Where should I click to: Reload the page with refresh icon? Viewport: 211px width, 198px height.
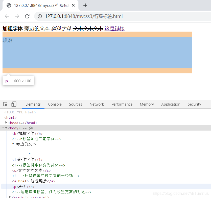(27, 16)
